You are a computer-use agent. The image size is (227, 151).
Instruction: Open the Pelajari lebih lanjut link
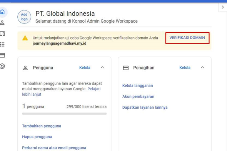(x=94, y=89)
